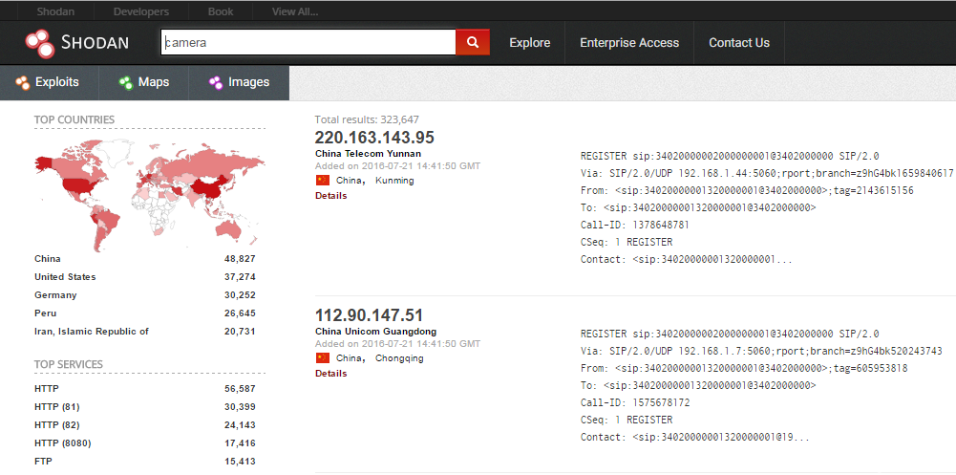Click China country next to Kunming
The image size is (956, 475).
(351, 181)
